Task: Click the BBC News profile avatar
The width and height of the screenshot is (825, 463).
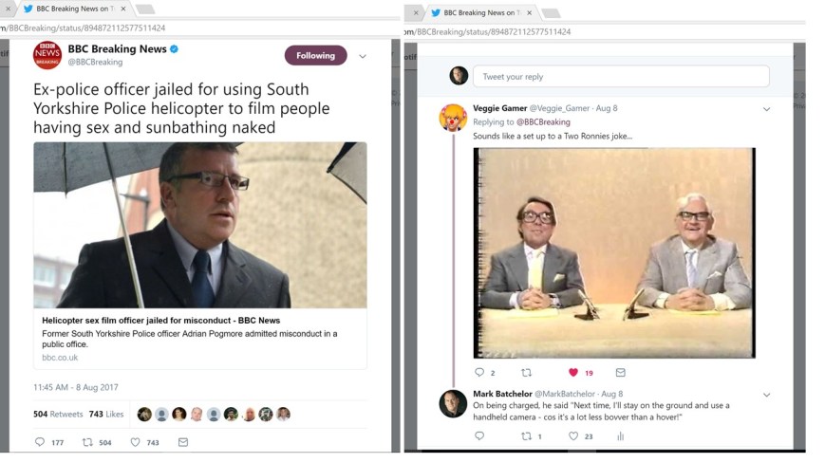Action: tap(47, 55)
